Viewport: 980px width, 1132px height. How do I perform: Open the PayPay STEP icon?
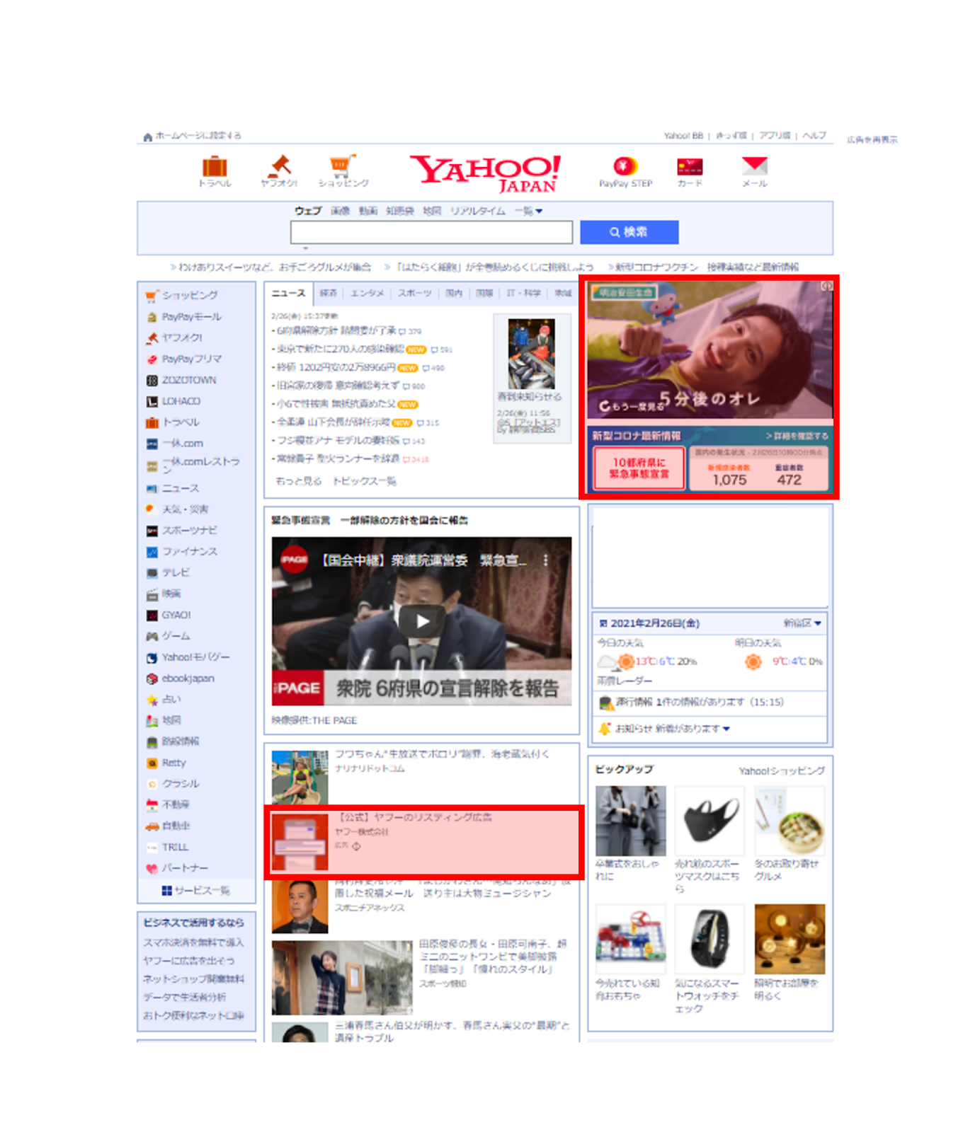point(625,166)
